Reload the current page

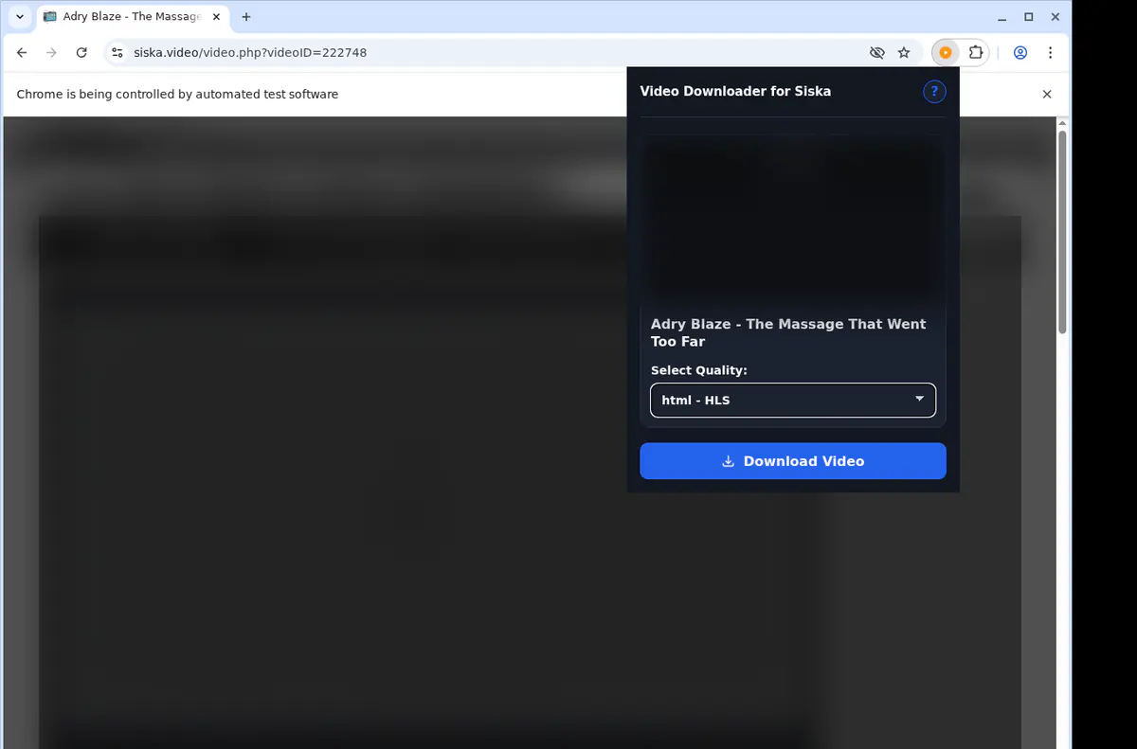pos(81,53)
